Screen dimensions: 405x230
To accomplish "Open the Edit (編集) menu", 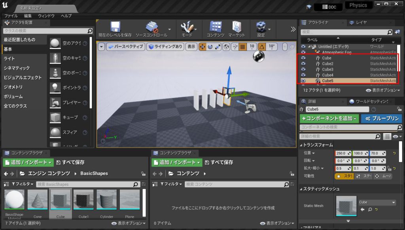I will tap(28, 16).
